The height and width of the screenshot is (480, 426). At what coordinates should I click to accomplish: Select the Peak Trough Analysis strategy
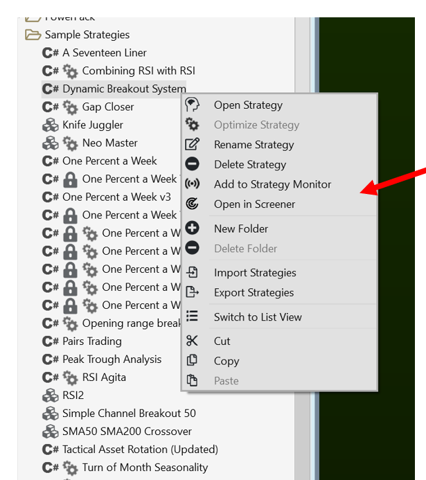pos(112,359)
